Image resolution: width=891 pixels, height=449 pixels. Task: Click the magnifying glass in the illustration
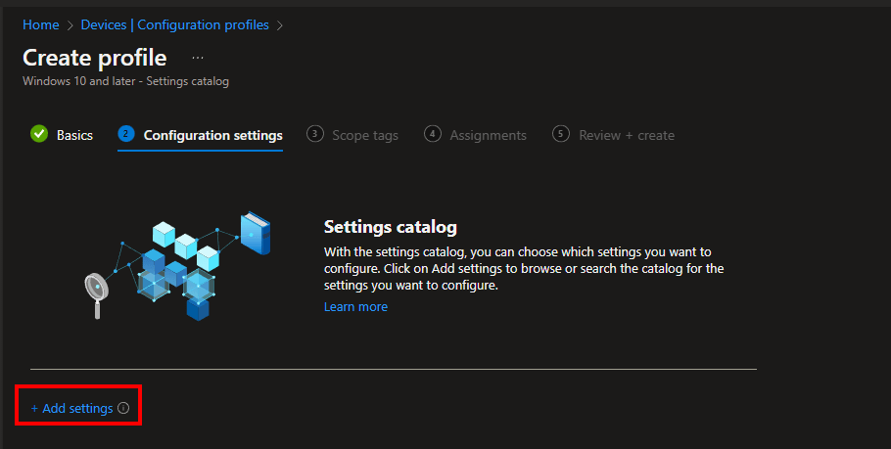click(96, 289)
